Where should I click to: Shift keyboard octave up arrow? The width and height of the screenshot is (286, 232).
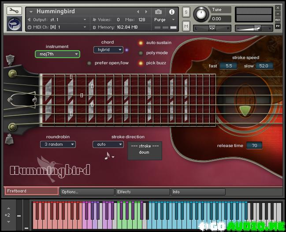click(x=8, y=208)
